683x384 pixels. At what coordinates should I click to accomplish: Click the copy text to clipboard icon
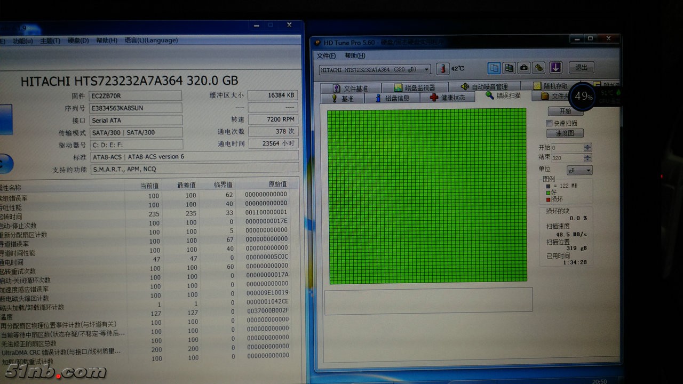494,68
